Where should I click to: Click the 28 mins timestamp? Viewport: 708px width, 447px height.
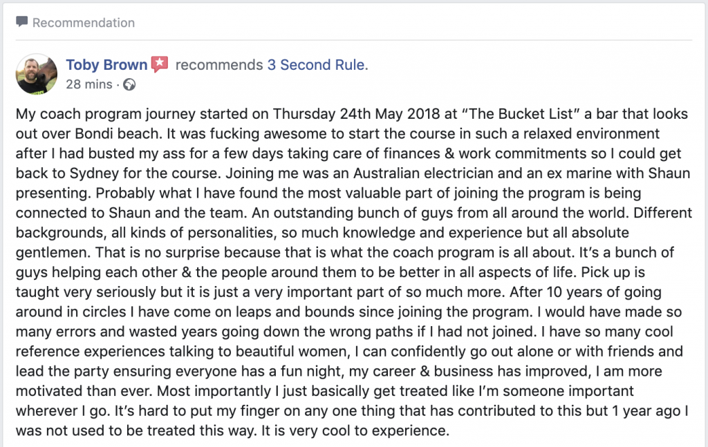(x=89, y=84)
